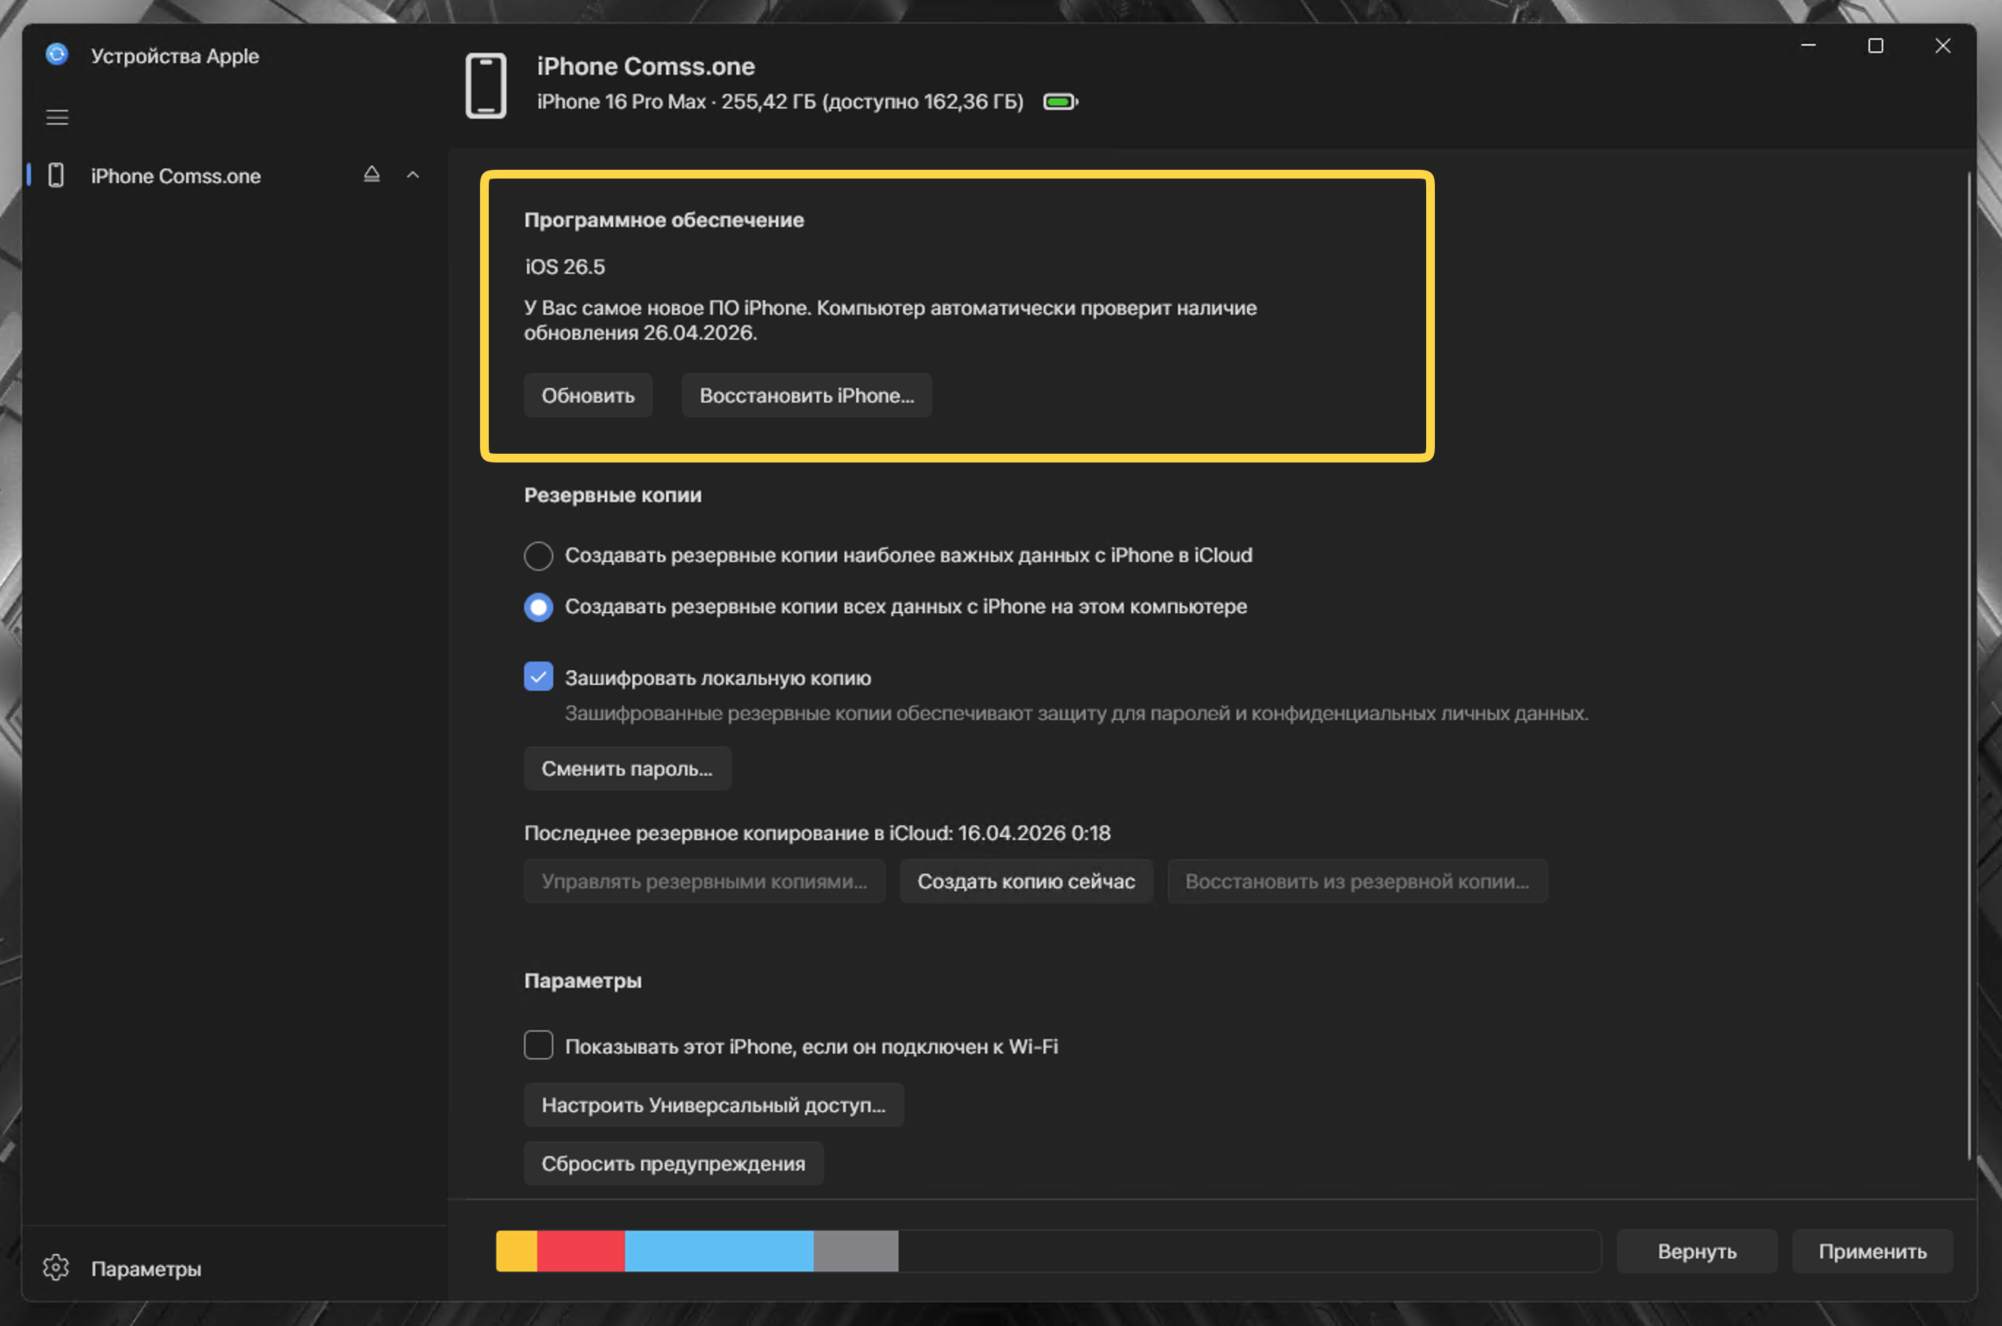Apply changes with the Применить button
This screenshot has height=1326, width=2002.
coord(1872,1251)
